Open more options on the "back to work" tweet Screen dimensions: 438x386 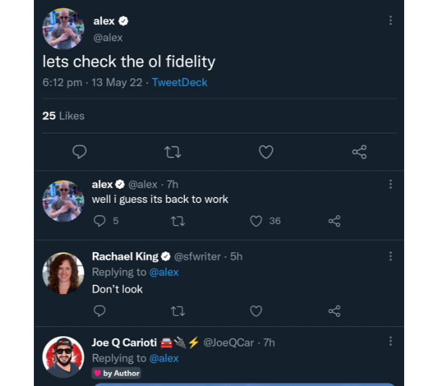click(390, 184)
